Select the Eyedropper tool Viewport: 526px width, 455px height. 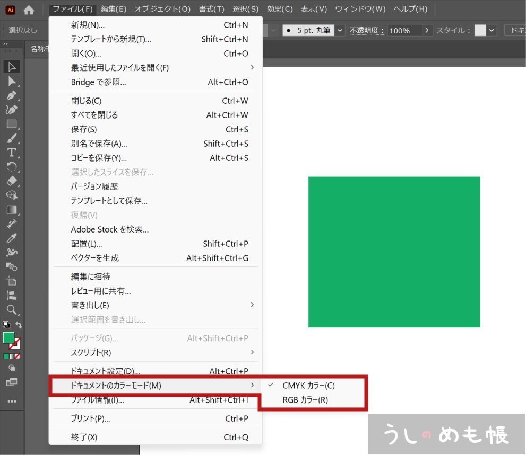tap(12, 238)
